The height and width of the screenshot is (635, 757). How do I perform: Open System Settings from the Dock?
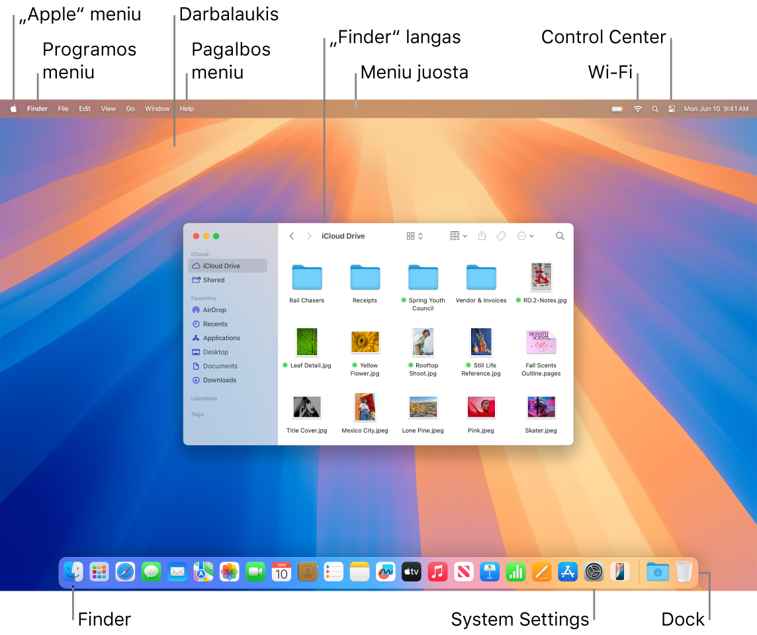tap(594, 572)
